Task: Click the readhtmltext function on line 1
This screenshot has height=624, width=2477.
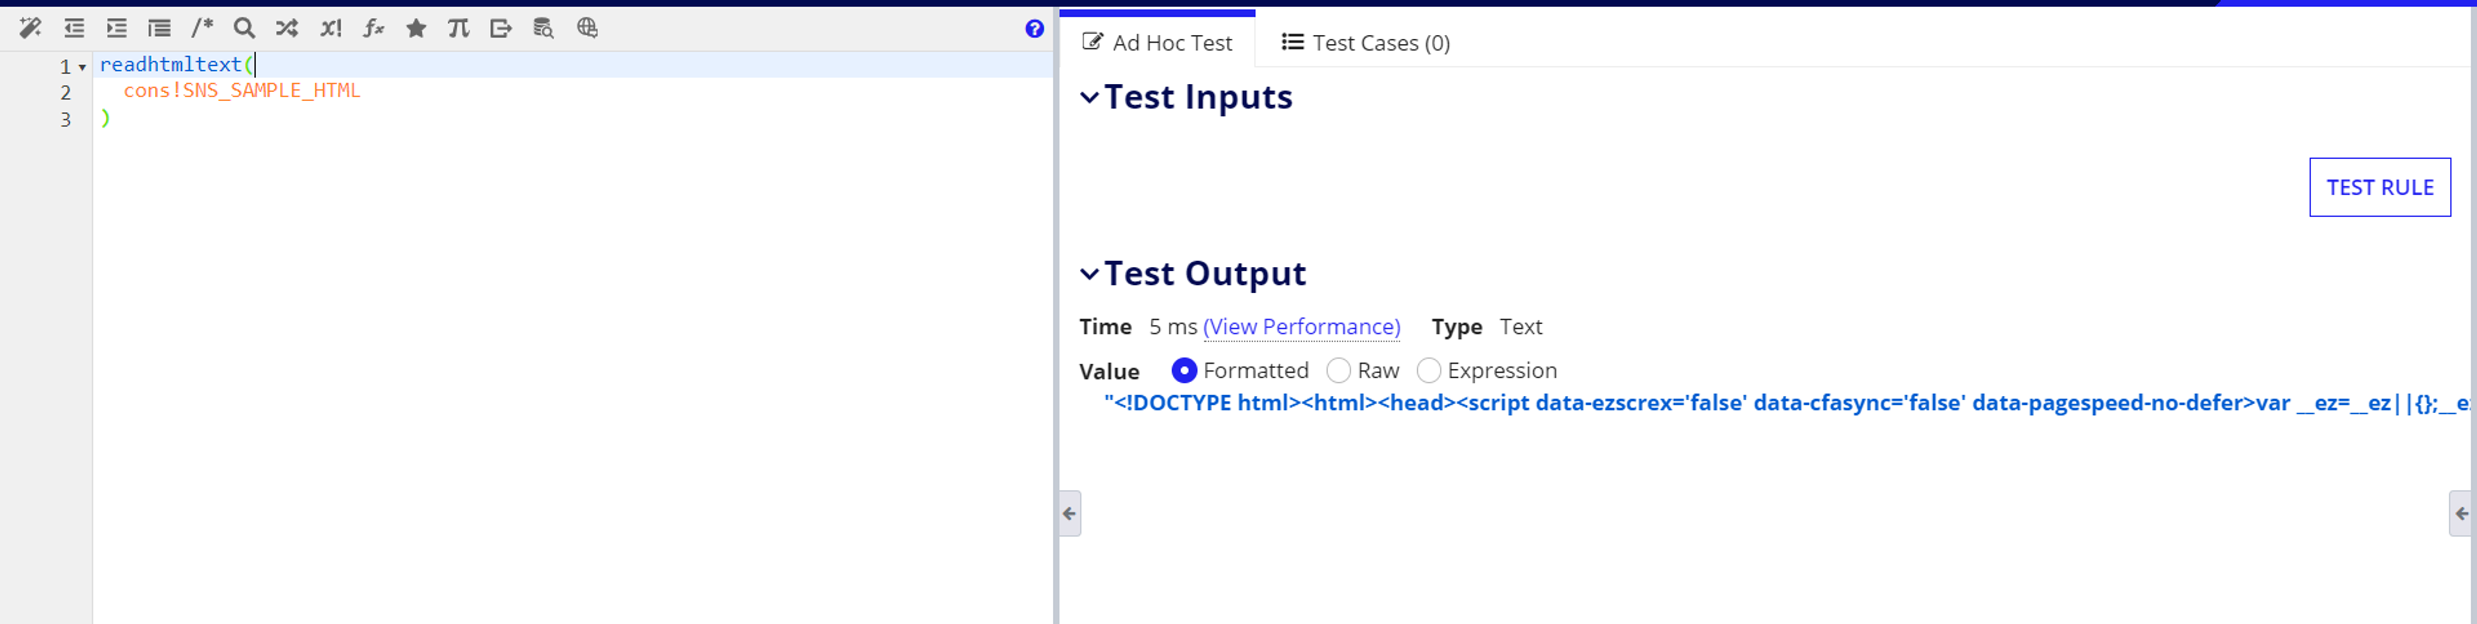Action: 170,64
